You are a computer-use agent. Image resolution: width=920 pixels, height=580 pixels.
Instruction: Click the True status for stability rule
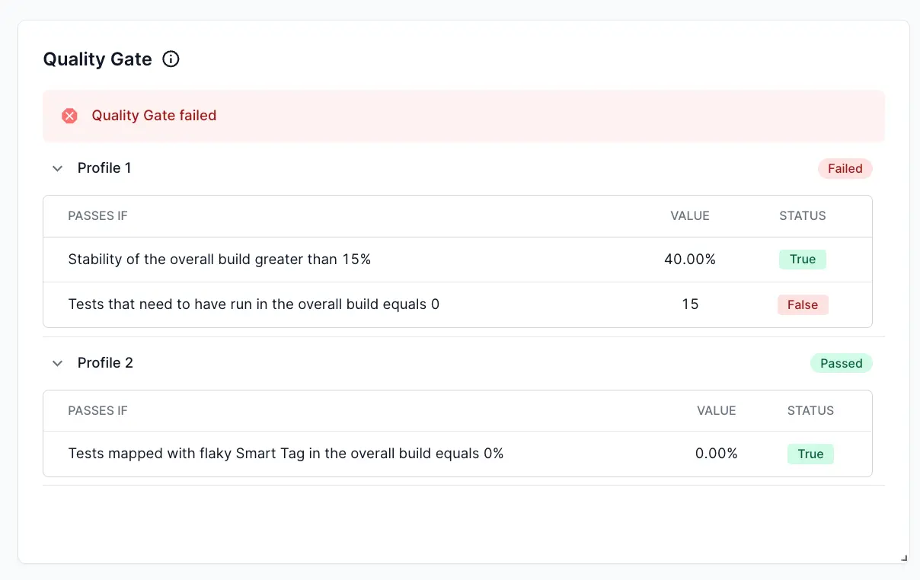(x=802, y=260)
